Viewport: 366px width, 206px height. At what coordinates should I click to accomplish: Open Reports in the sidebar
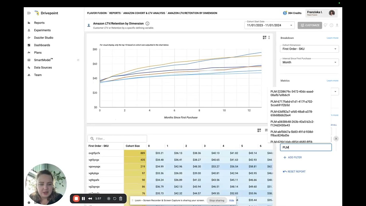pos(39,23)
